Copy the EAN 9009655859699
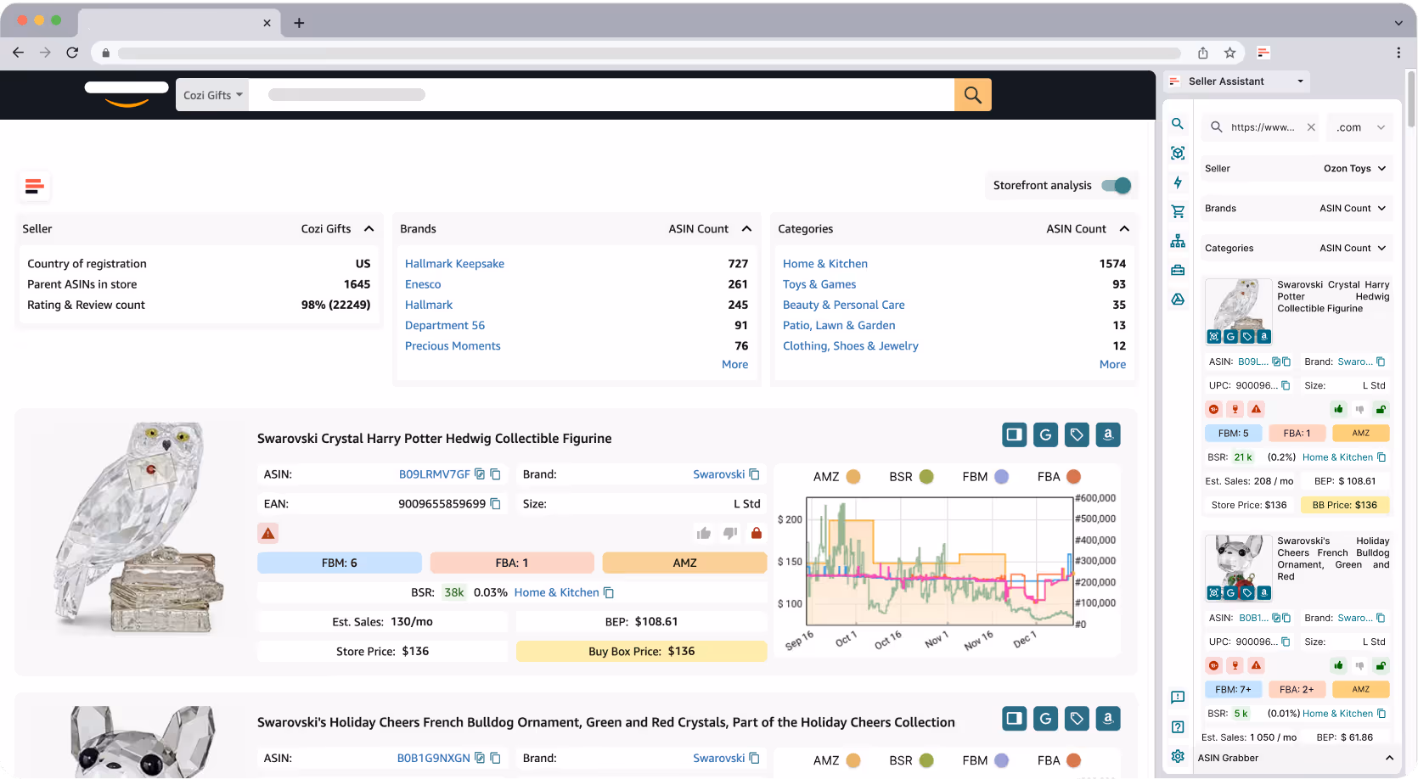This screenshot has height=779, width=1418. click(495, 504)
